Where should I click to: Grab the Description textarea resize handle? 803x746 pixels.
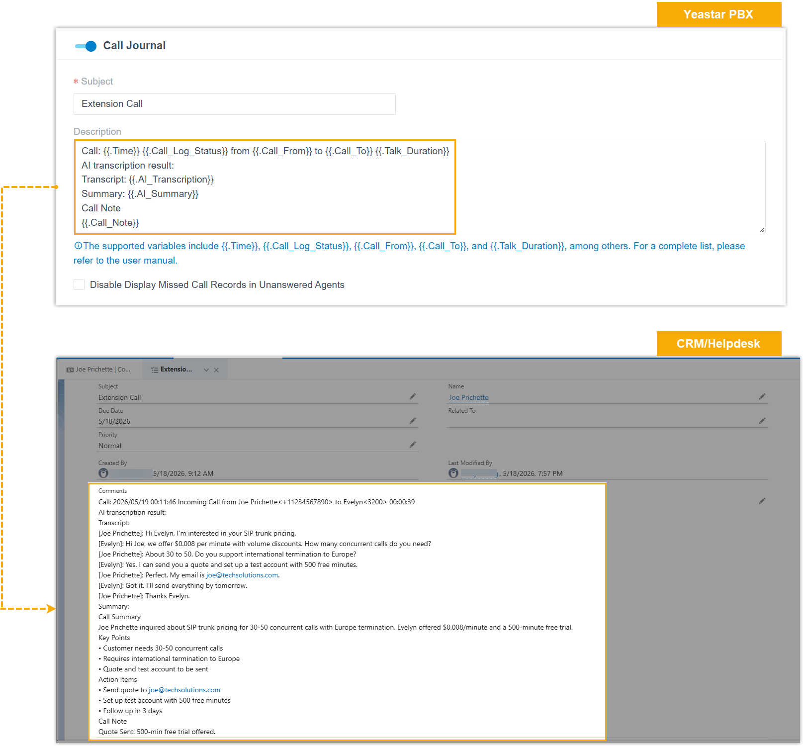click(762, 230)
